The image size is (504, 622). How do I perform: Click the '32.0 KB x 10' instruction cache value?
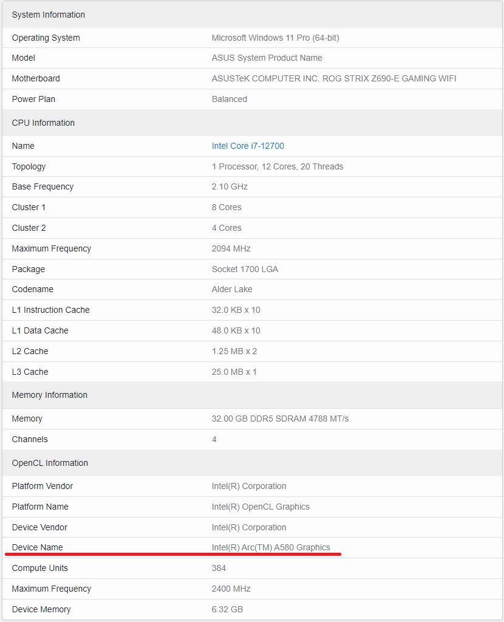point(236,310)
